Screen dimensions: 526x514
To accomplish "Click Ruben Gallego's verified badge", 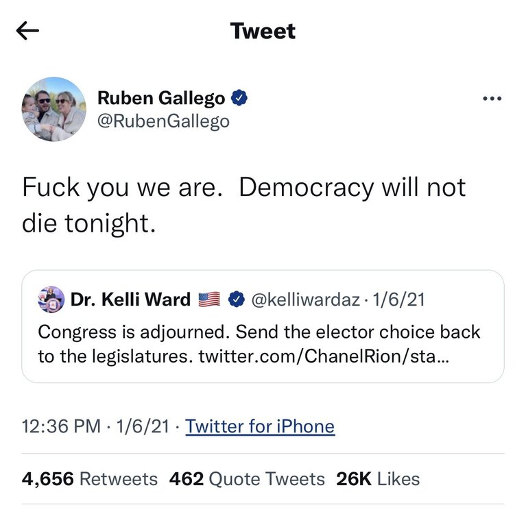I will coord(239,99).
